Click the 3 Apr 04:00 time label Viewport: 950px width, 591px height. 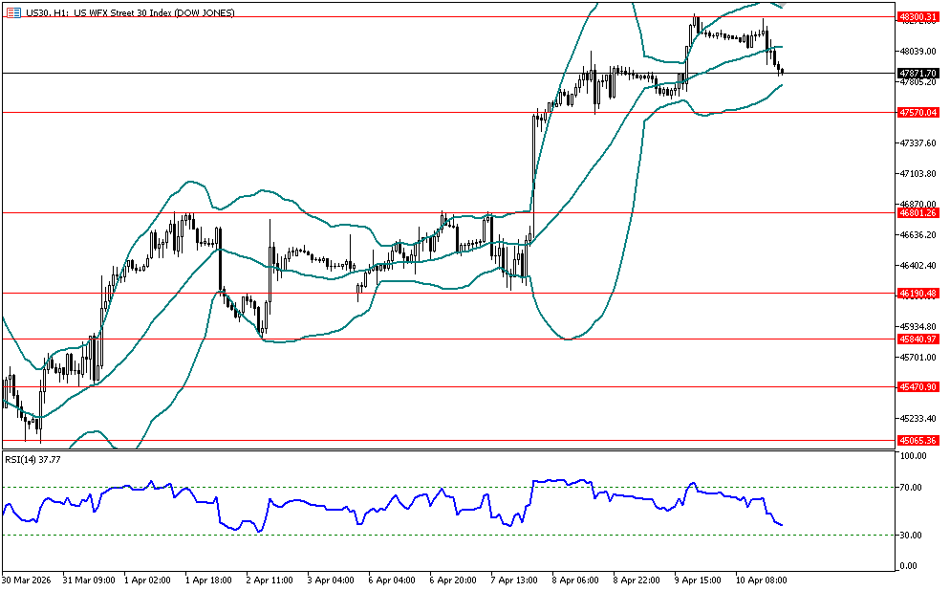332,580
